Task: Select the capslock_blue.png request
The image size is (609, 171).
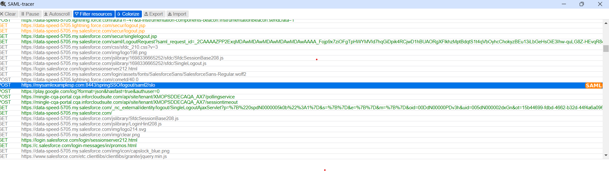Action: pyautogui.click(x=301, y=151)
